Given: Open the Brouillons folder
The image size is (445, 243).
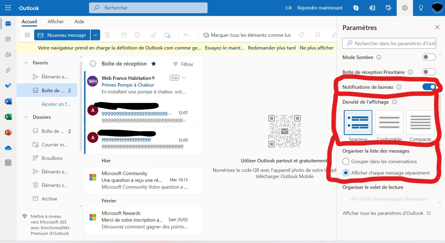Looking at the screenshot, I should coord(47,158).
